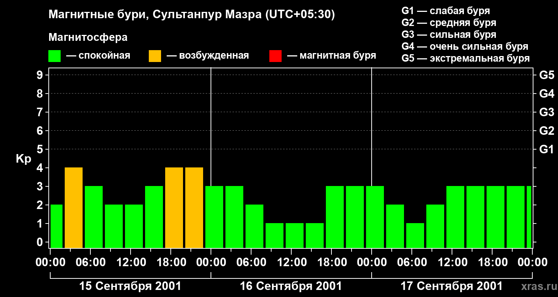Click the 'G3 — сильная буря' legend line
This screenshot has height=297, width=558.
pyautogui.click(x=449, y=35)
